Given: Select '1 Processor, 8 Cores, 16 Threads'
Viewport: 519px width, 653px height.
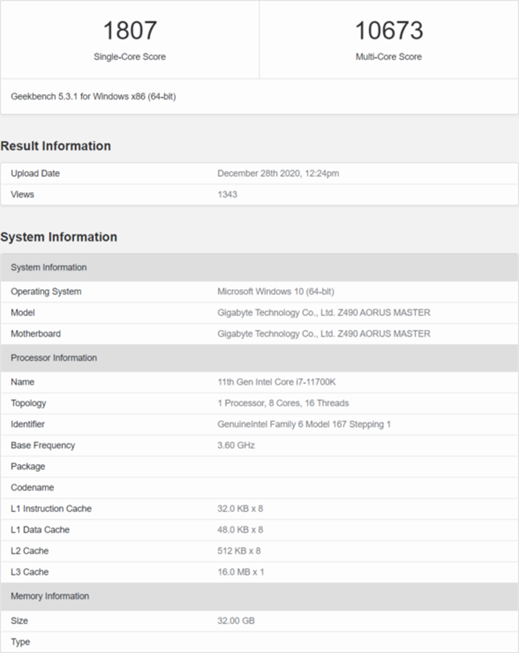Looking at the screenshot, I should (x=283, y=403).
